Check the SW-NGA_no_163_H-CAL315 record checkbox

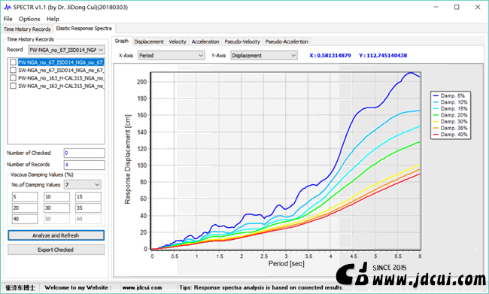[13, 86]
